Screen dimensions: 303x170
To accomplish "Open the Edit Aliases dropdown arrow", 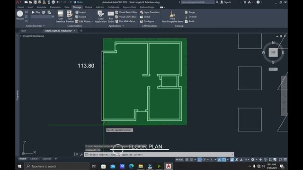I will click(x=92, y=21).
